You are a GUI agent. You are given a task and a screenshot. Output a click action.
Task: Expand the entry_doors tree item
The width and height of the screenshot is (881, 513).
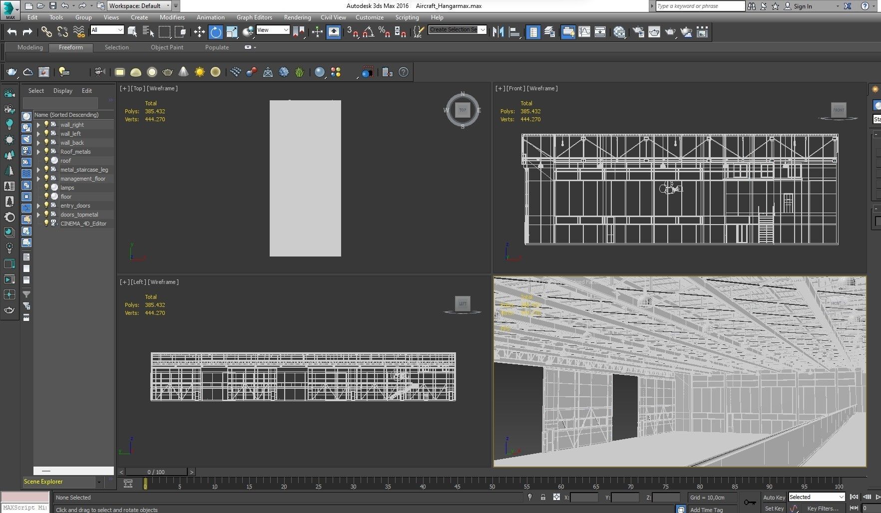coord(38,206)
